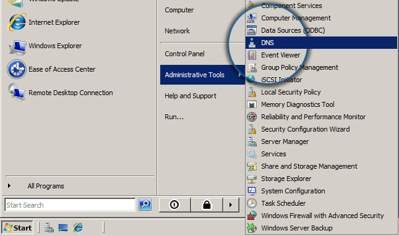The width and height of the screenshot is (399, 236).
Task: Select System Configuration text label
Action: [x=293, y=191]
